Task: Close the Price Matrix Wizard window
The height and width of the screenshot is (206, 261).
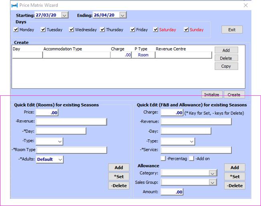Action: pyautogui.click(x=246, y=5)
